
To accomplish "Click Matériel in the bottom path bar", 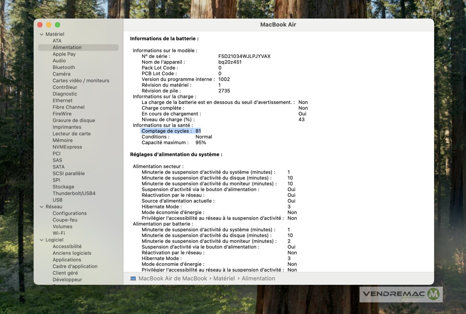I will click(x=224, y=279).
